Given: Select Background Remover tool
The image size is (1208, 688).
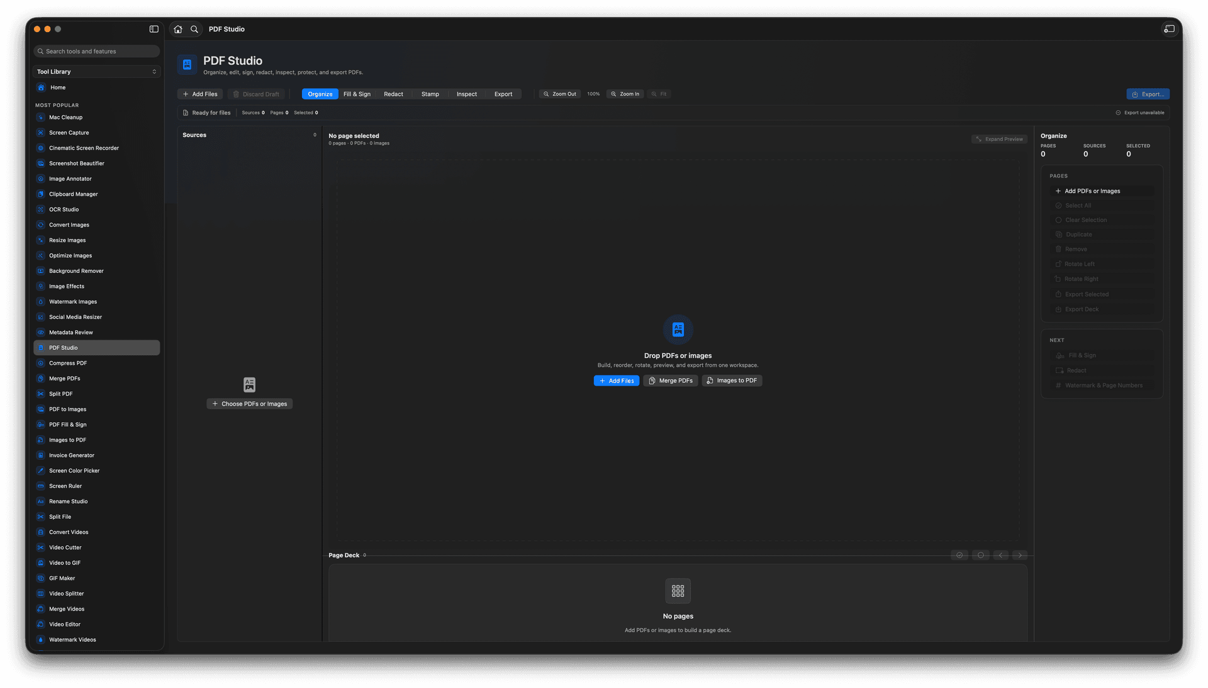Looking at the screenshot, I should 97,271.
